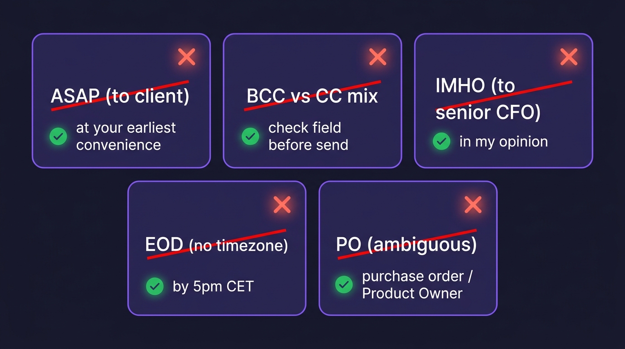Click the 'check field before send' text
The width and height of the screenshot is (625, 349).
(x=308, y=136)
